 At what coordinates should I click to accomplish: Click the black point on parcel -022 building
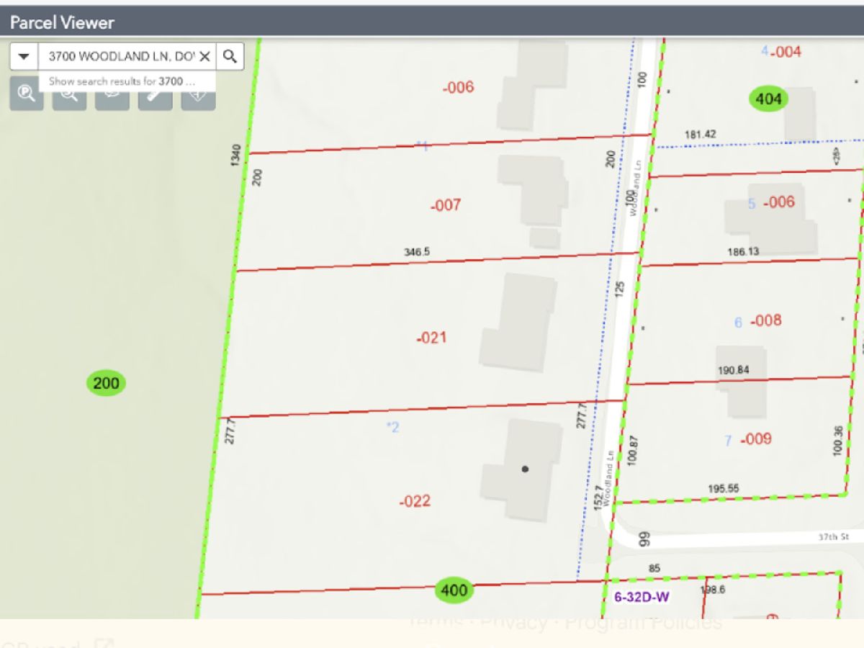click(x=525, y=469)
